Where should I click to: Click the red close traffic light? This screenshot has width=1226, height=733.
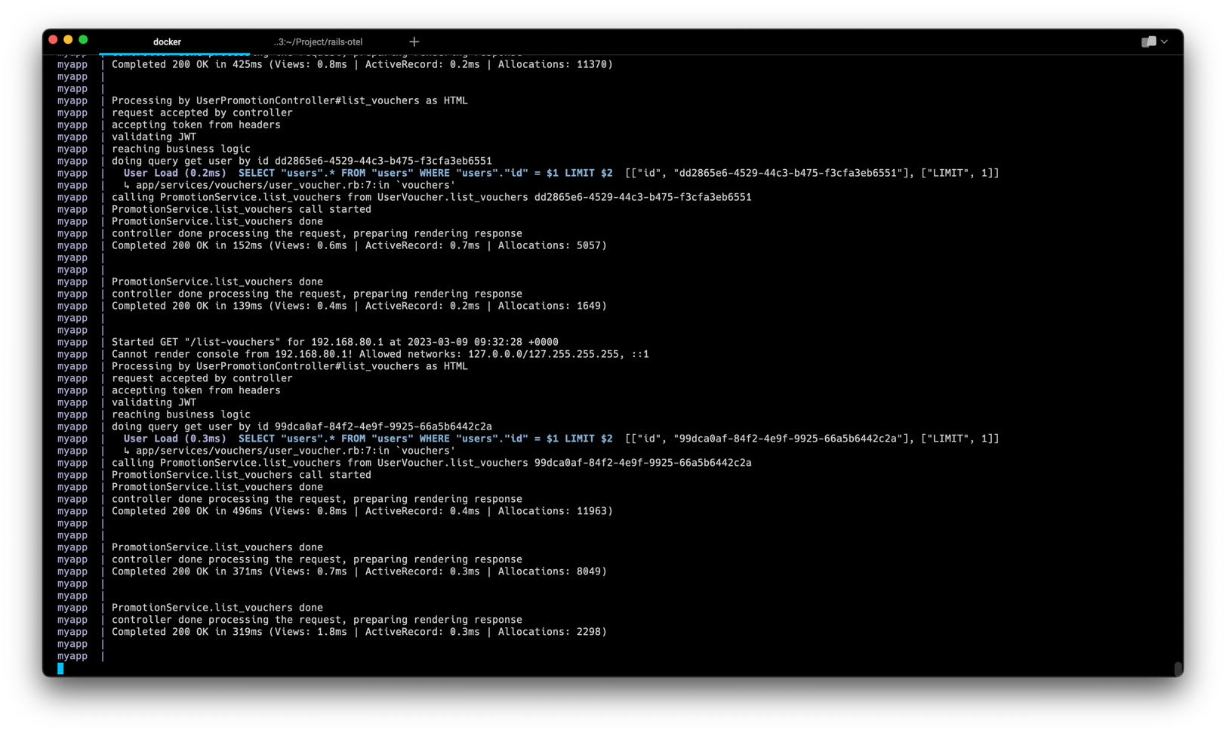tap(51, 39)
